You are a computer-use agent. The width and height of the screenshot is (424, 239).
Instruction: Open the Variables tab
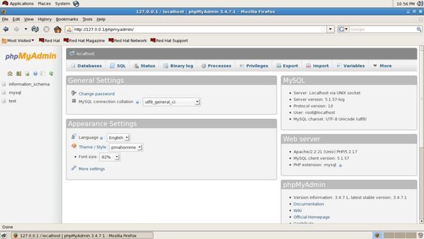pos(351,66)
